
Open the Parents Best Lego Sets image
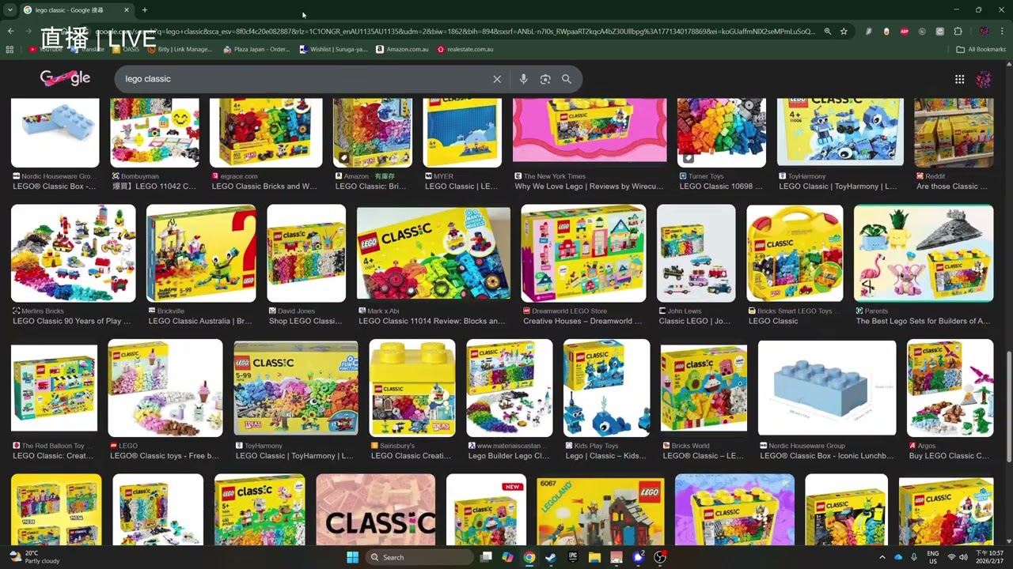[924, 253]
